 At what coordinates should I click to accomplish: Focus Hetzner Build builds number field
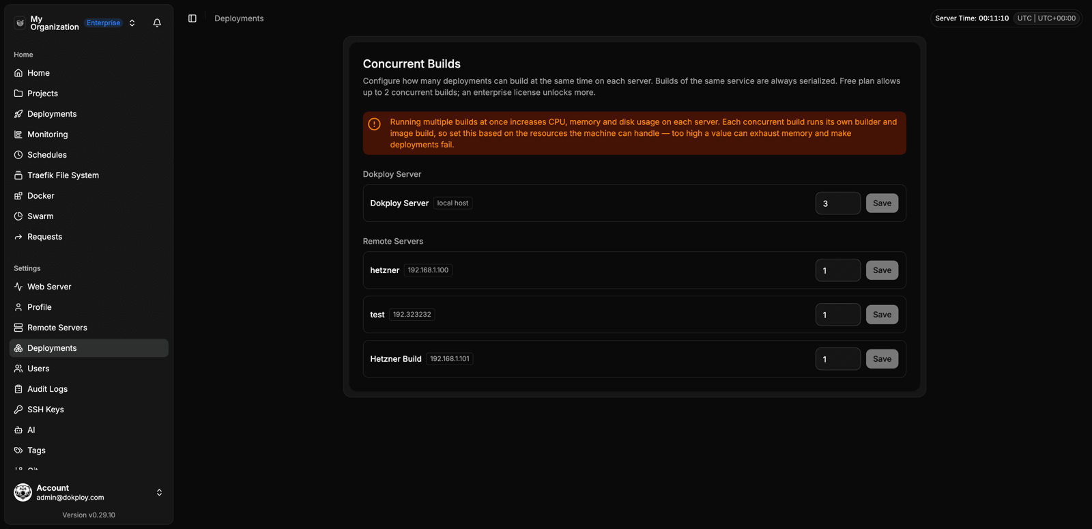pyautogui.click(x=838, y=359)
